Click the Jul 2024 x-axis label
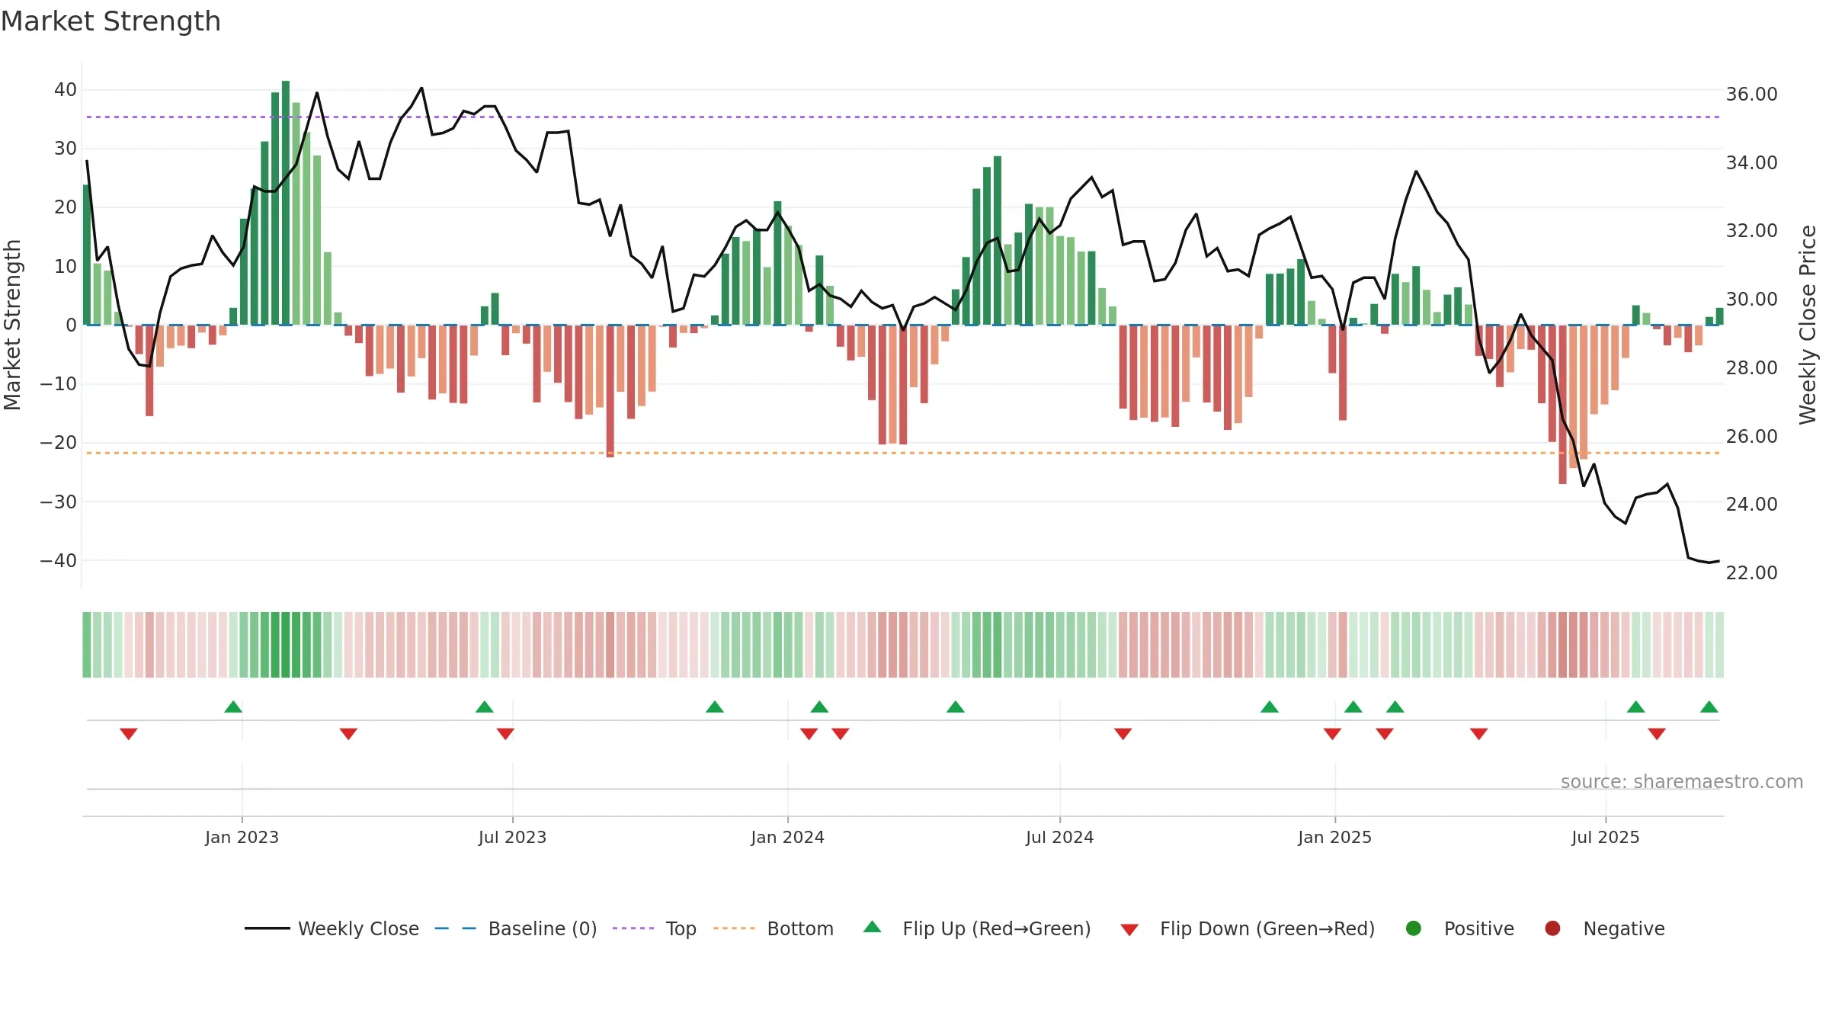This screenshot has height=1029, width=1829. [1059, 838]
